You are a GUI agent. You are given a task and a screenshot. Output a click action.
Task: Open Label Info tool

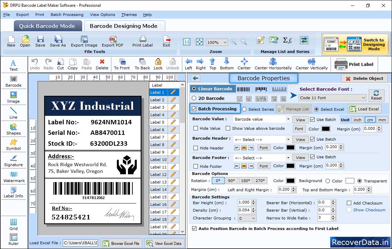click(x=14, y=193)
